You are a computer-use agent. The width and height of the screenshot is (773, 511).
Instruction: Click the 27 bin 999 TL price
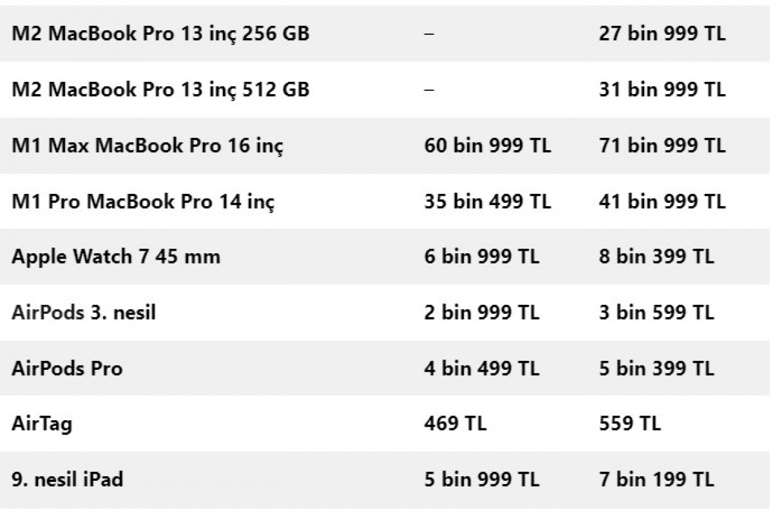[662, 34]
